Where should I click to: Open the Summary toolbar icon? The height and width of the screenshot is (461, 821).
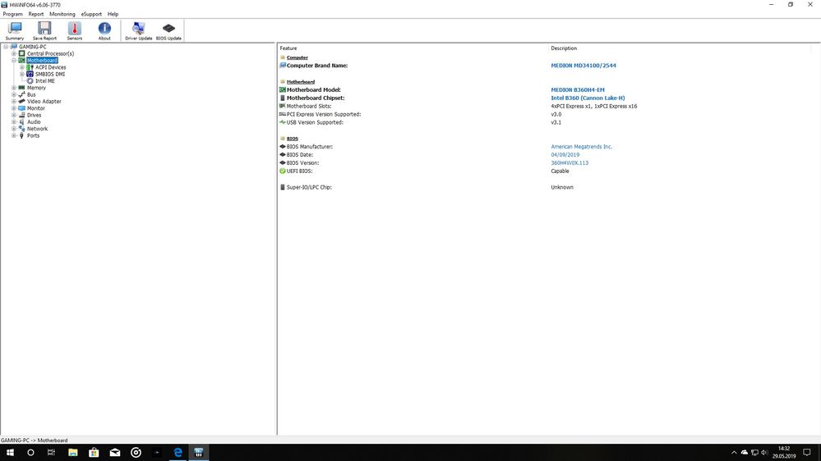pyautogui.click(x=15, y=30)
